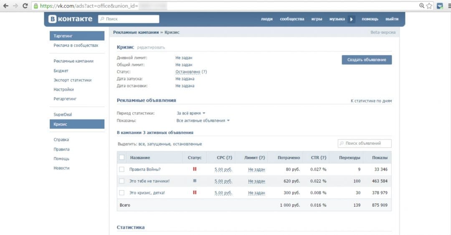Click the Поиск field in the header
This screenshot has width=451, height=235.
point(129,19)
